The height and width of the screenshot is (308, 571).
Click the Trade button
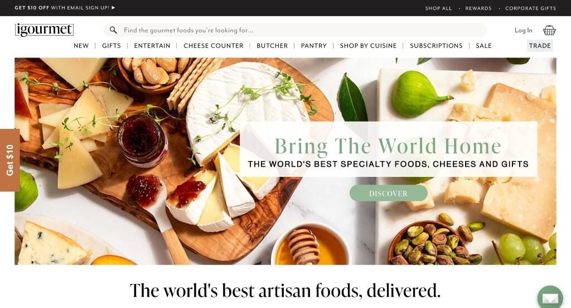click(x=540, y=46)
